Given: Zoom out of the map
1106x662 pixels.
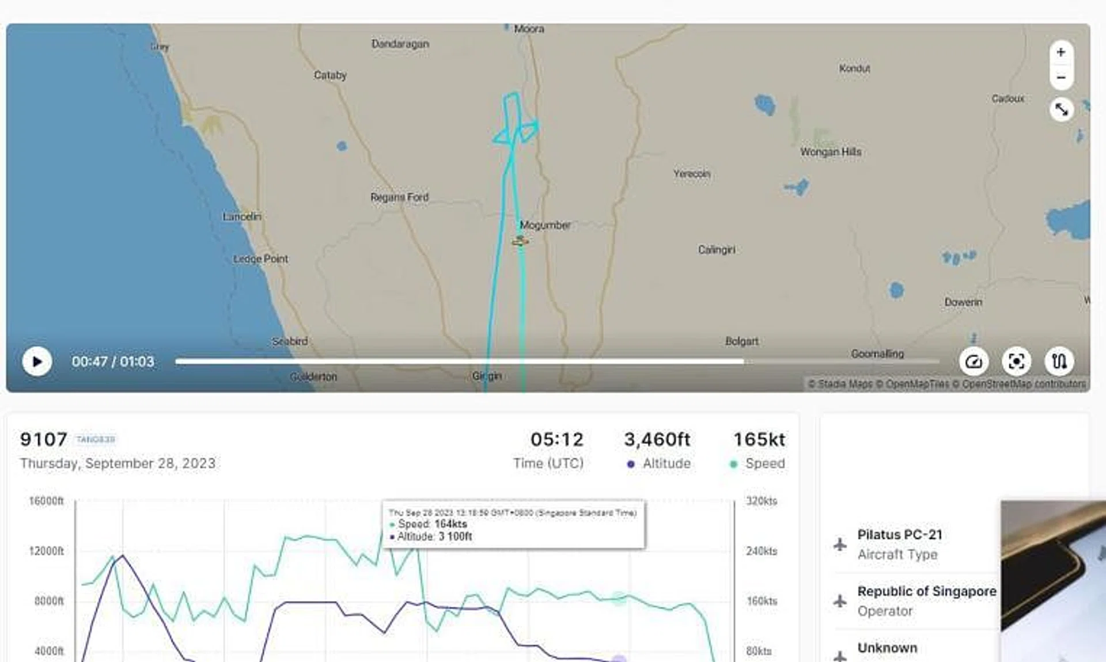Looking at the screenshot, I should [x=1060, y=78].
